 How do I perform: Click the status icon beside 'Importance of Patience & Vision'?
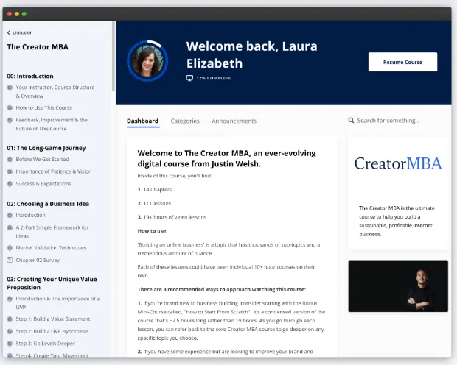(10, 171)
